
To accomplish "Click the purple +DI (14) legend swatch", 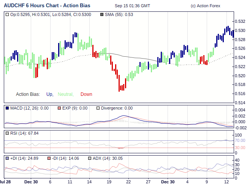I will tap(8, 158).
